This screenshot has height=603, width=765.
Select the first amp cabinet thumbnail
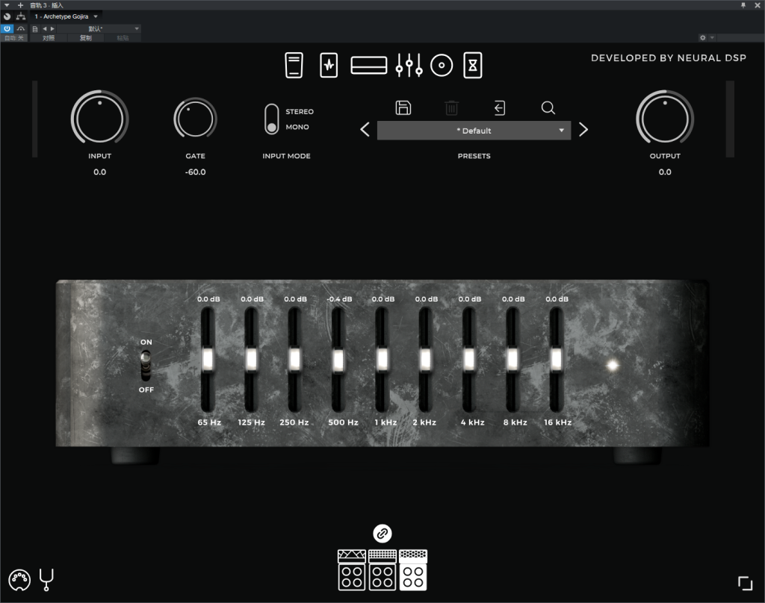click(352, 570)
